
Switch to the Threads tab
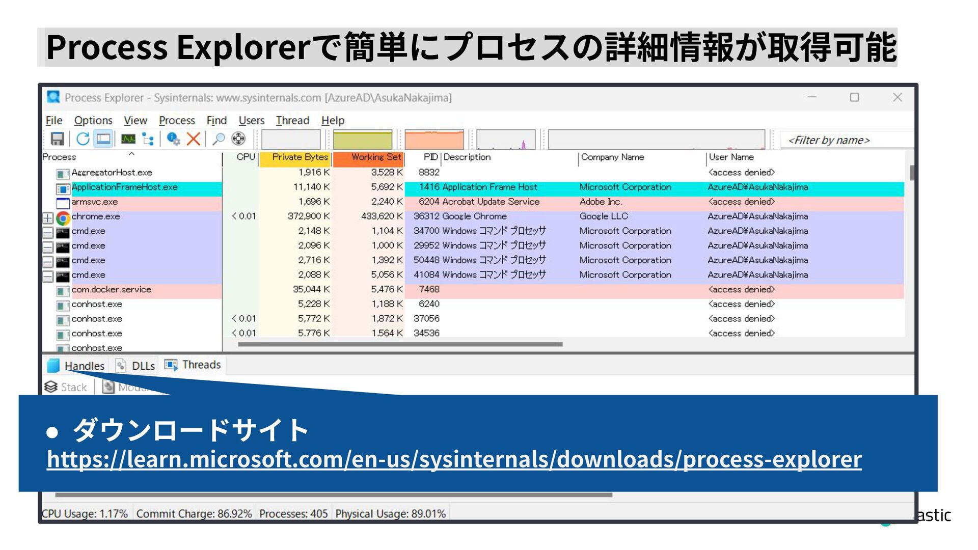click(193, 365)
